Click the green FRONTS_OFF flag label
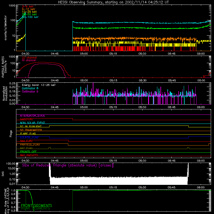The image size is (214, 214). coord(28,152)
